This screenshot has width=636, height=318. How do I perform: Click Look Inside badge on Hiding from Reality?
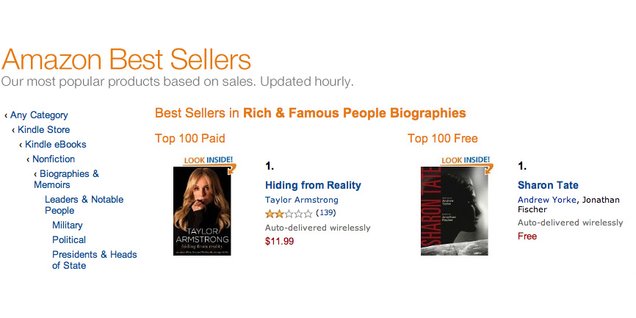[x=209, y=160]
